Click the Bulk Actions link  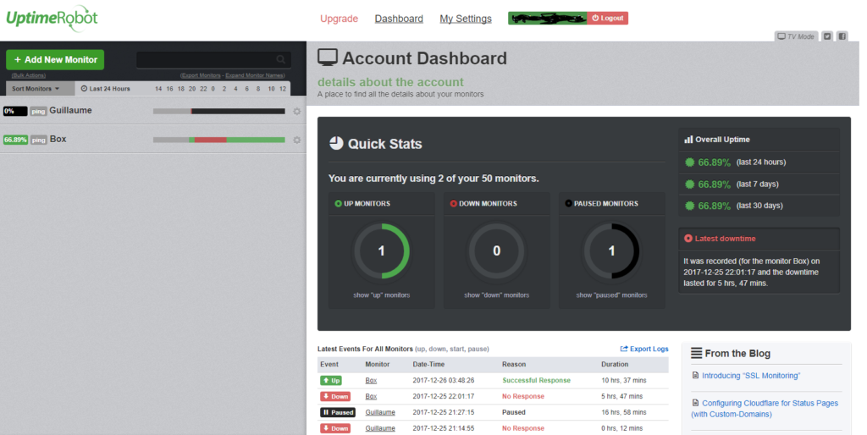tap(29, 75)
